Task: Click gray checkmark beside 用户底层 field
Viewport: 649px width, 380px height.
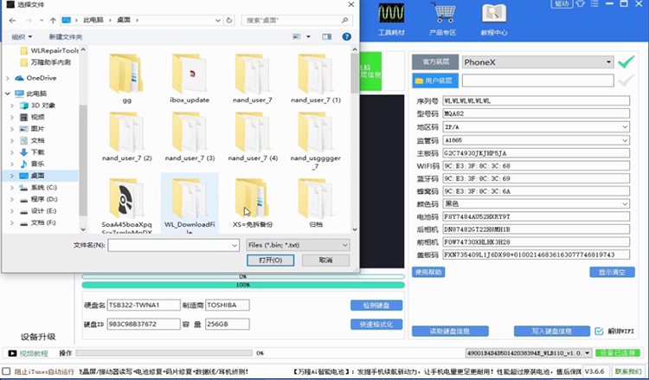Action: 627,81
